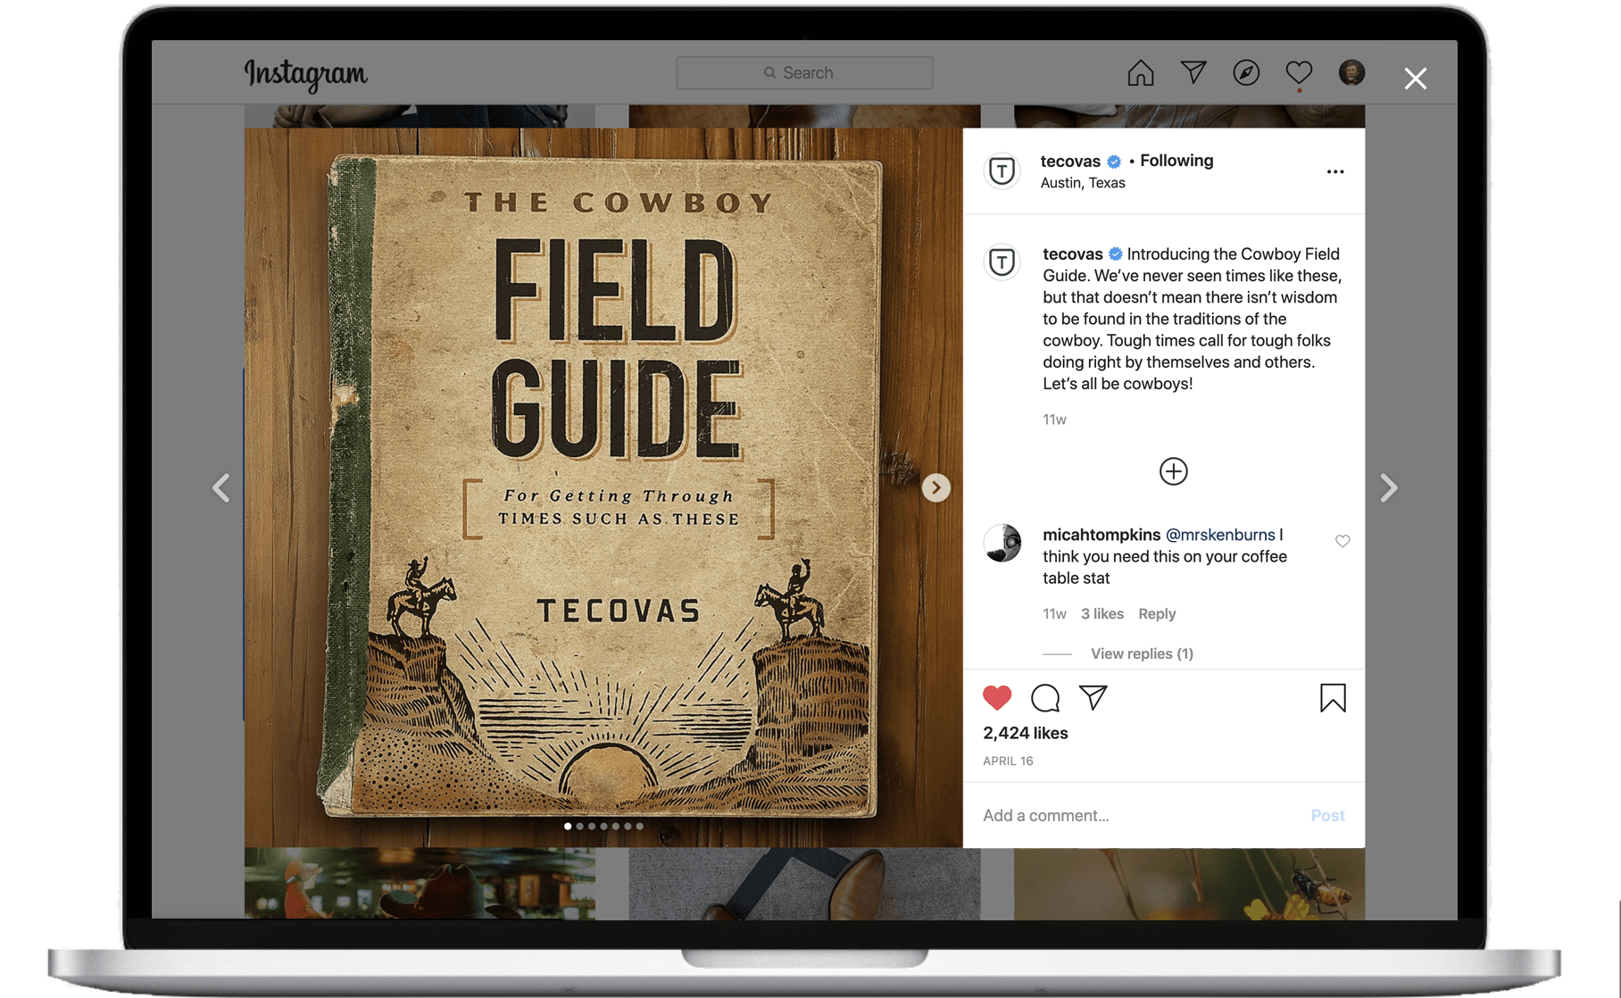Go to the previous post arrow
1621x998 pixels.
pos(221,487)
